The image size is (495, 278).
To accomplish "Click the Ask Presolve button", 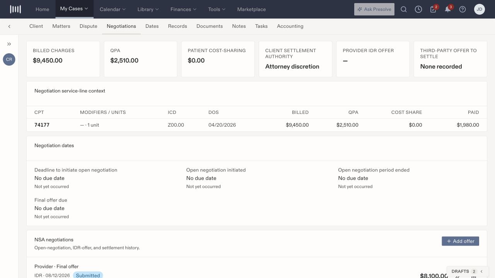I will coord(374,9).
